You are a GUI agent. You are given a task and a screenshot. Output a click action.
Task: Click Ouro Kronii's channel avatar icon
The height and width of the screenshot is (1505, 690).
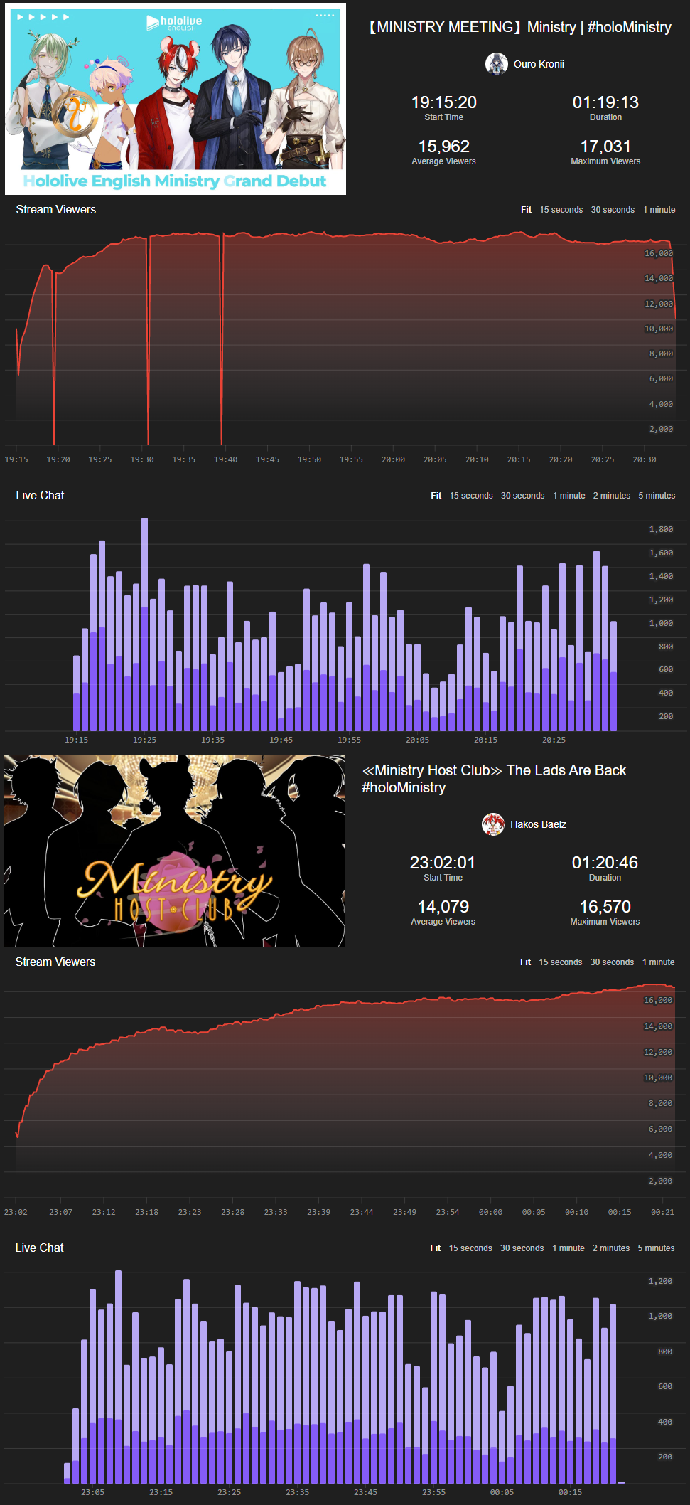click(x=496, y=64)
